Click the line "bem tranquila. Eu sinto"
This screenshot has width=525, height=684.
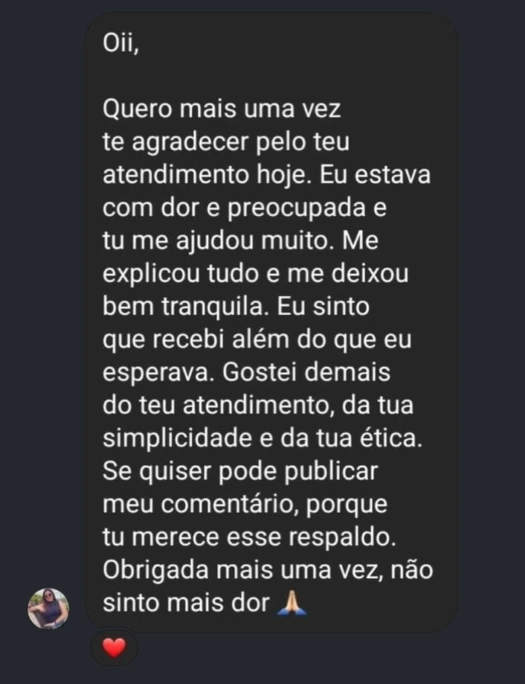235,307
